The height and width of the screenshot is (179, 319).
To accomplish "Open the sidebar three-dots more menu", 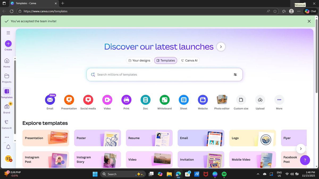I will (x=7, y=137).
